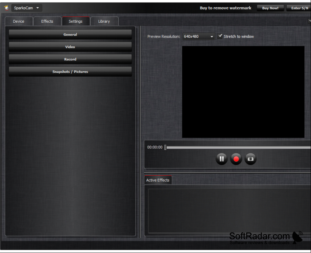Toggle the Stretch to window checkbox
This screenshot has height=253, width=311.
[220, 36]
